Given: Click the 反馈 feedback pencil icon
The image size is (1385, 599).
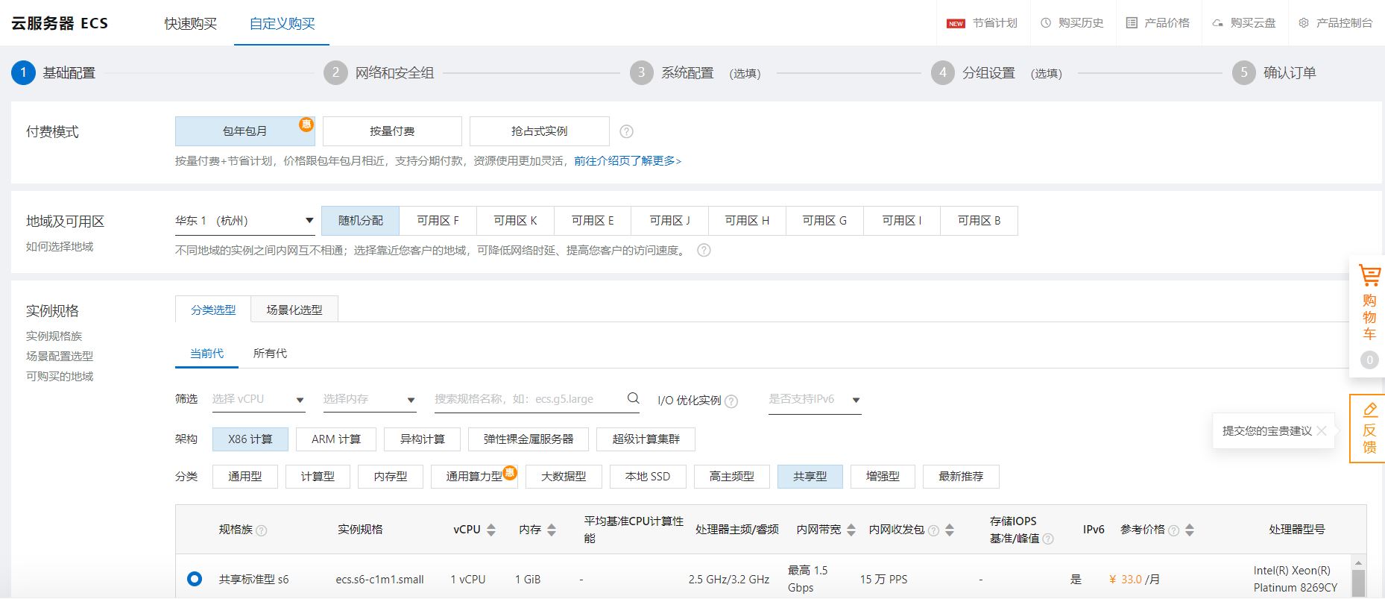Looking at the screenshot, I should click(x=1370, y=410).
